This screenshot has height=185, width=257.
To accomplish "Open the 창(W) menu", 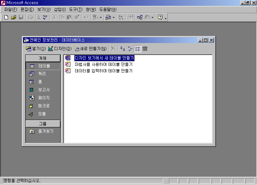I will 91,10.
